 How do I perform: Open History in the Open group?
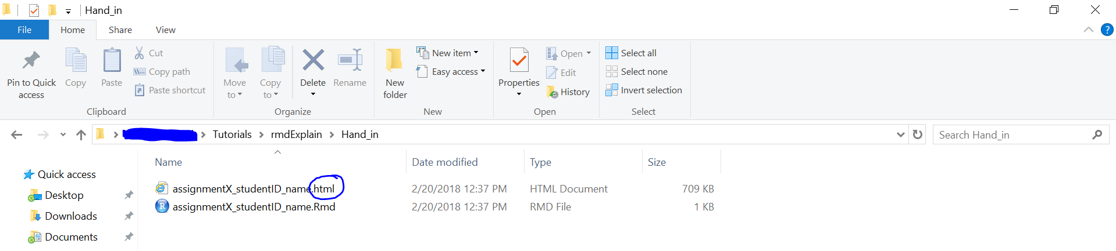568,92
